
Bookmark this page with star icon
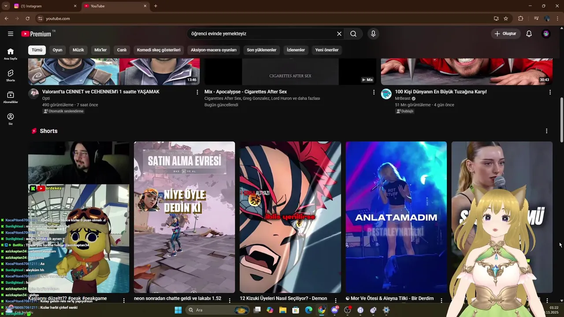(506, 18)
